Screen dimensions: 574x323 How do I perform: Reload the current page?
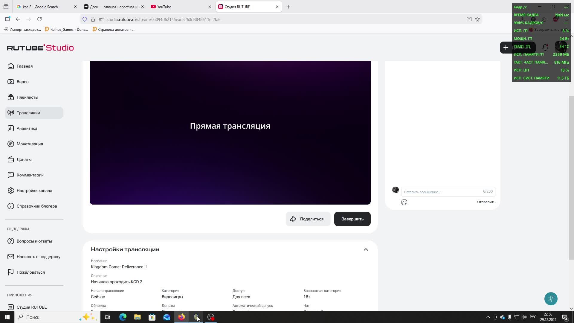pyautogui.click(x=39, y=19)
